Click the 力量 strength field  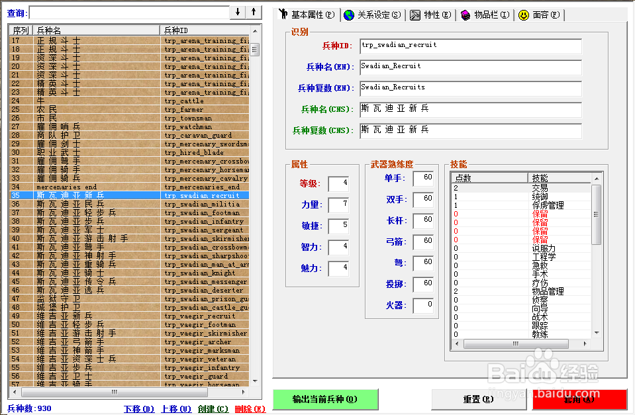(338, 205)
